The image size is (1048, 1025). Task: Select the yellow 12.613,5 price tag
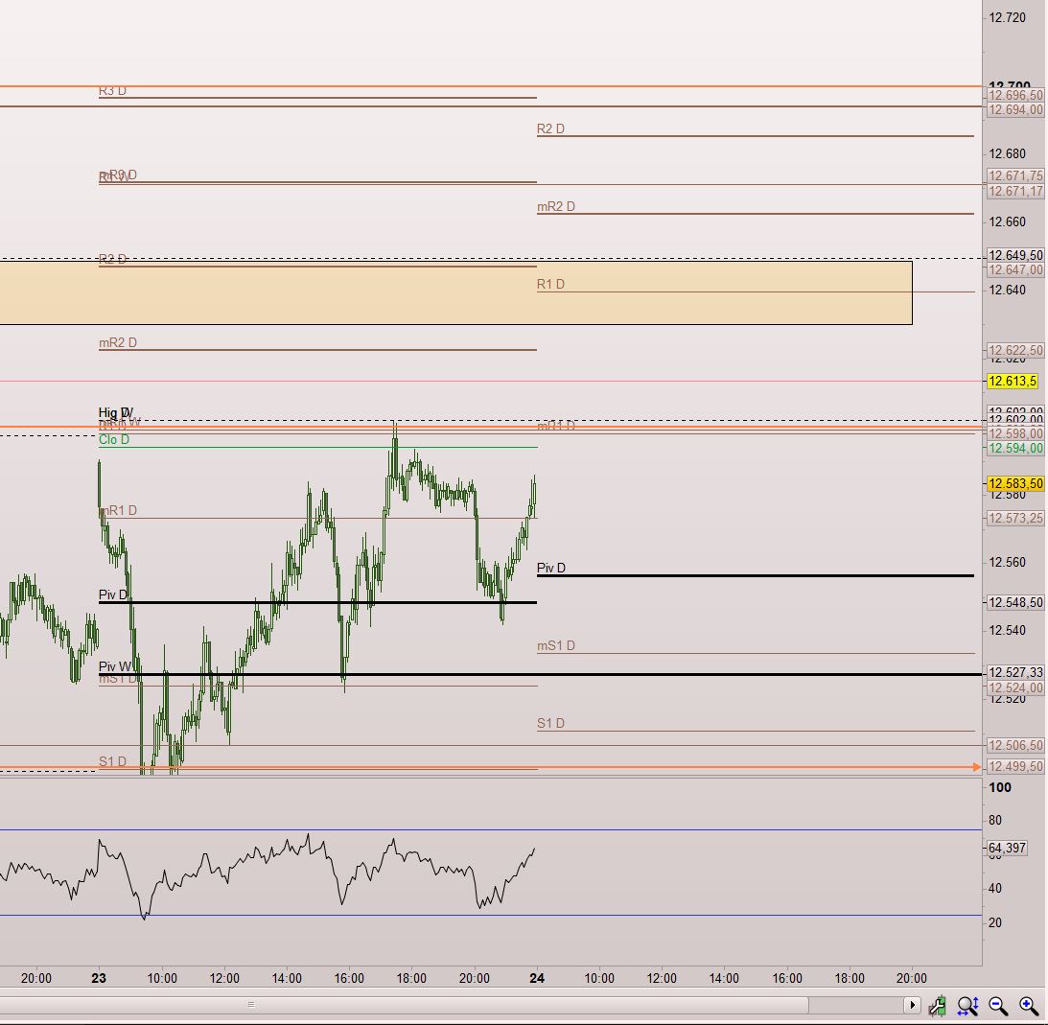(1013, 381)
